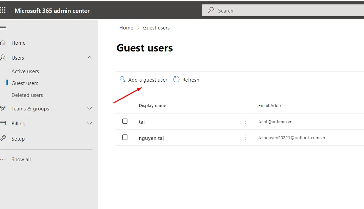Viewport: 364px width, 209px height.
Task: Click the Show all ellipsis icon
Action: 3,159
